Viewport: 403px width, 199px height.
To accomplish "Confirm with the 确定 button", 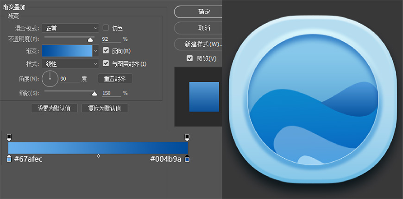I will [198, 12].
